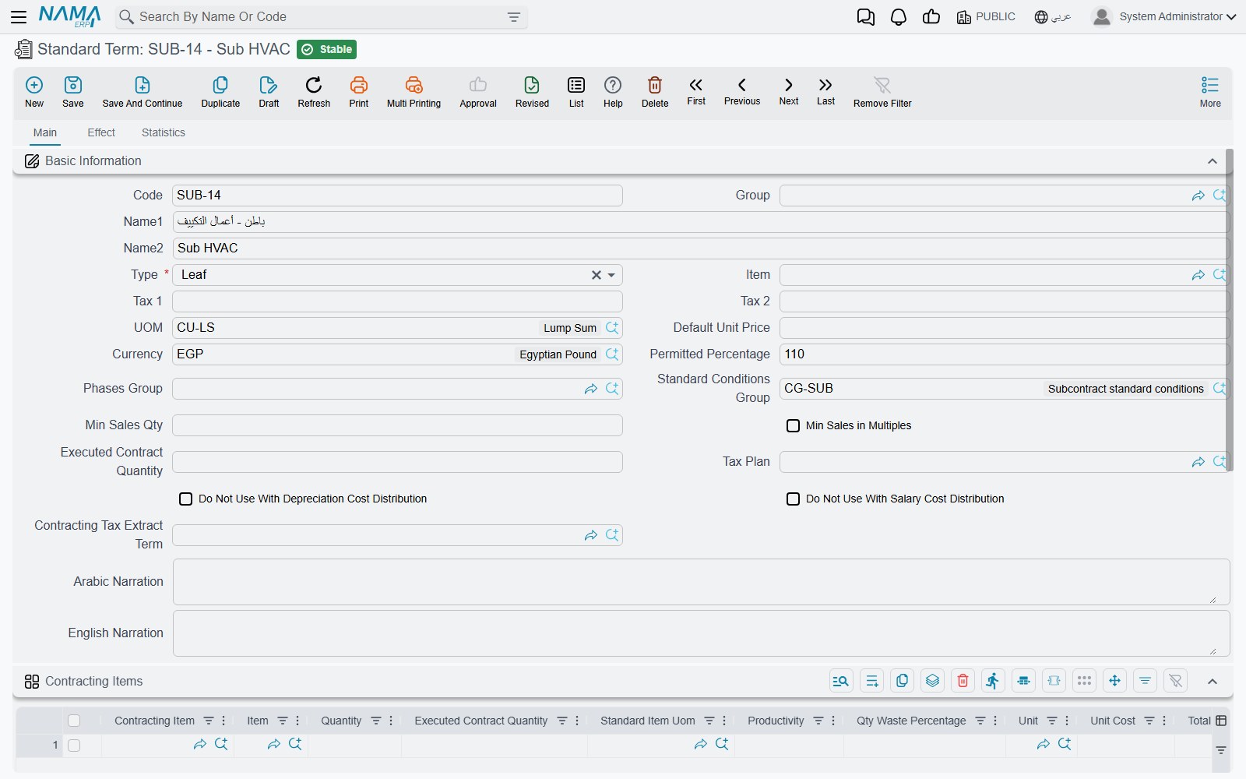1246x779 pixels.
Task: Collapse the Basic Information section
Action: tap(1213, 161)
